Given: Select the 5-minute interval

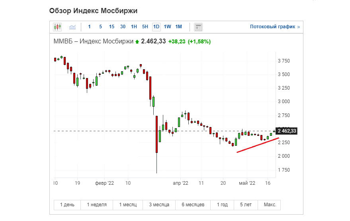Looking at the screenshot, I should (100, 27).
